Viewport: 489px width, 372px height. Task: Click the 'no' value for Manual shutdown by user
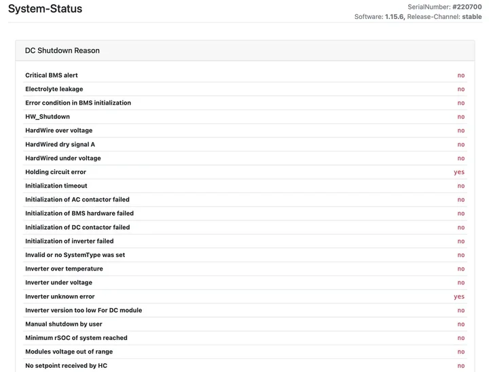(x=460, y=324)
